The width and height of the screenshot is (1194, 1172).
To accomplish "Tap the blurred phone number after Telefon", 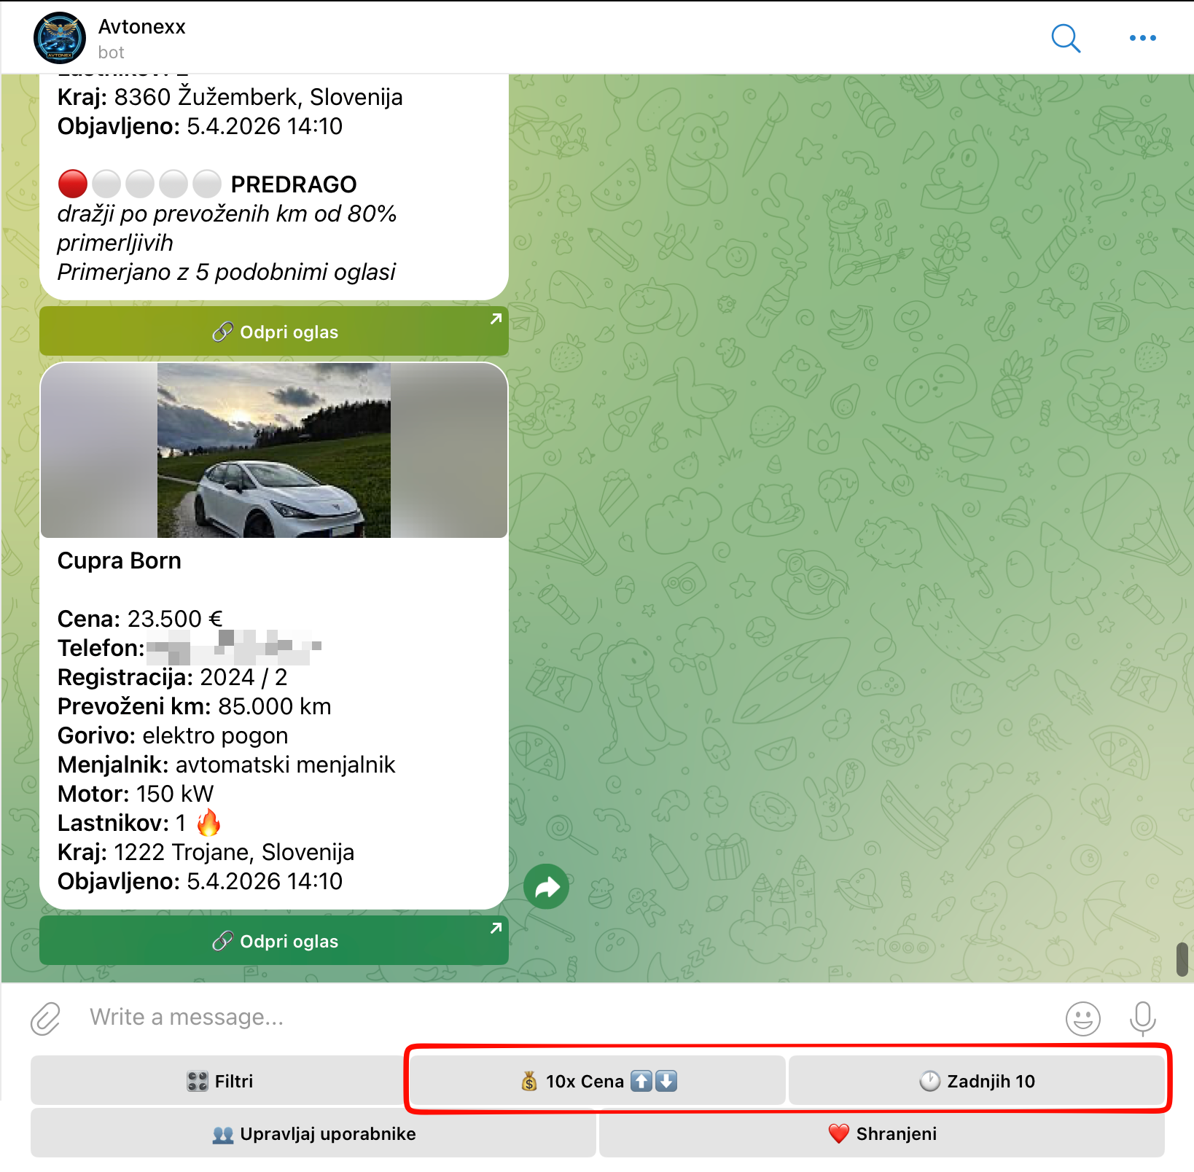I will (233, 648).
